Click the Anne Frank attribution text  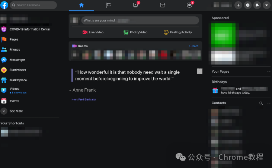82,90
